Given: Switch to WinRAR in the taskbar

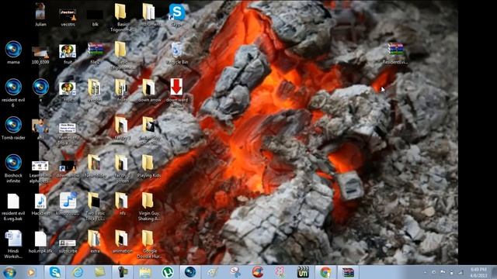Looking at the screenshot, I should [x=348, y=272].
